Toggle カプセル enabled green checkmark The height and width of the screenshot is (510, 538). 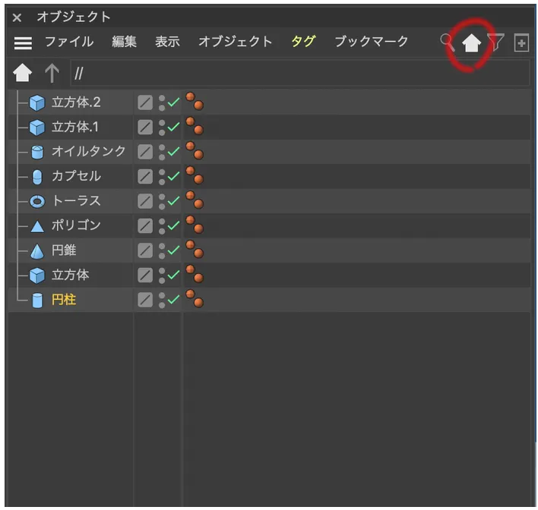173,176
